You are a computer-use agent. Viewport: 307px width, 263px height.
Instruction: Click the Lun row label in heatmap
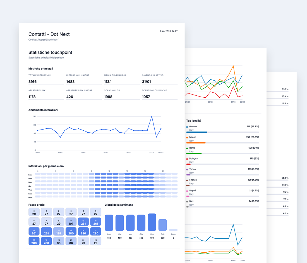pos(30,175)
